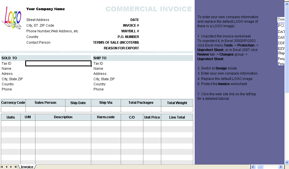The width and height of the screenshot is (289, 169).
Task: Click the vertical scrollbar thumb
Action: point(287,49)
